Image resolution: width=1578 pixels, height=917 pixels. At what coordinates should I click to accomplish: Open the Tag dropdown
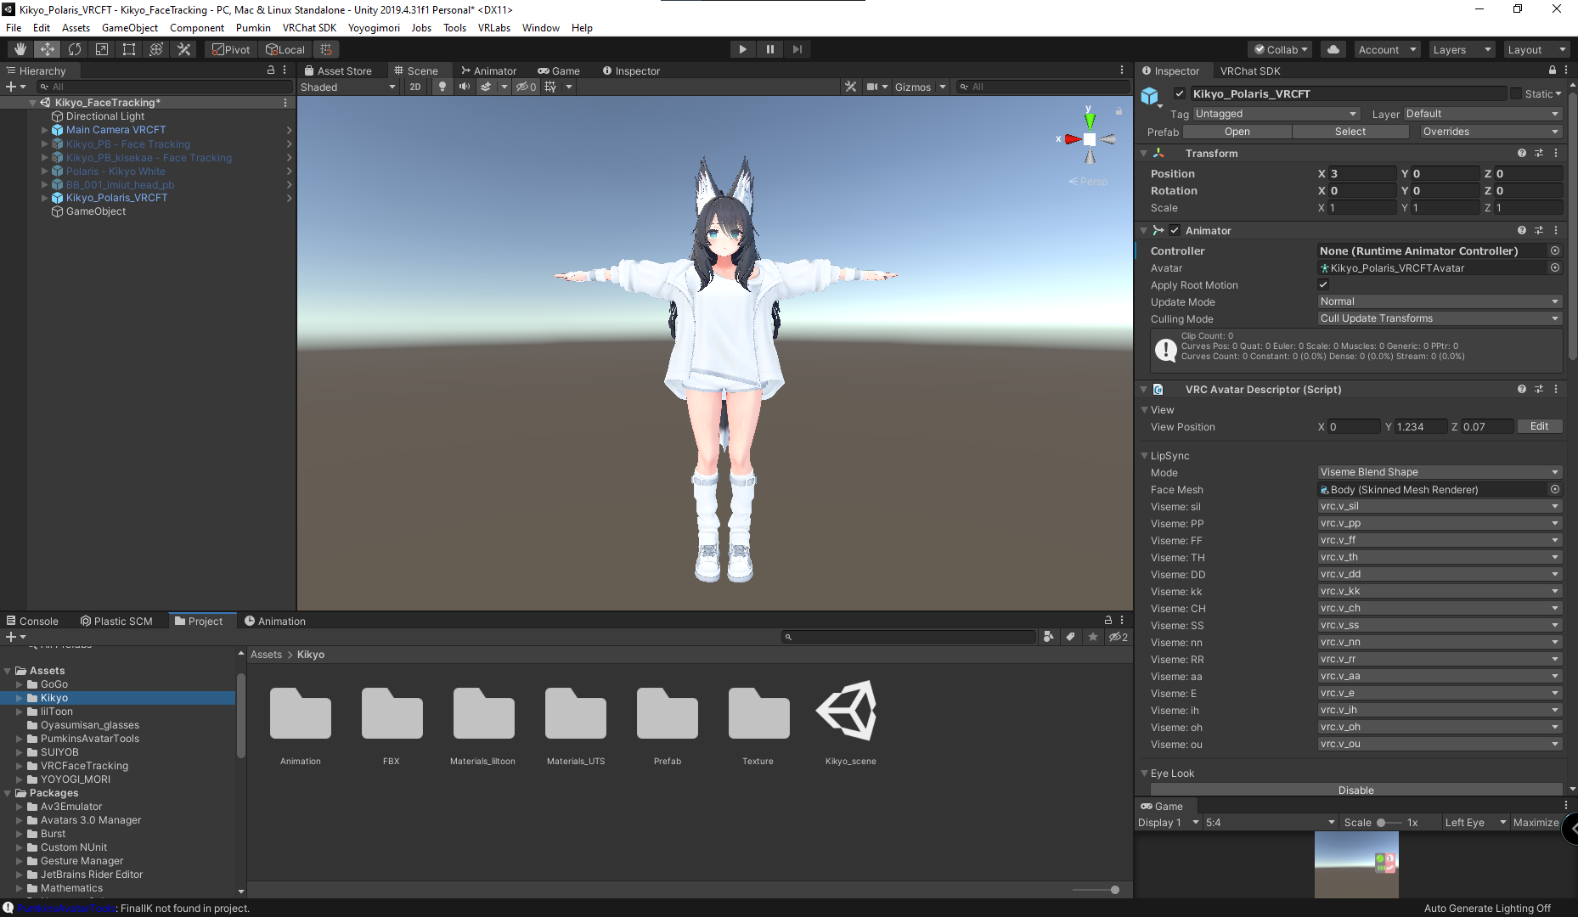click(x=1276, y=114)
